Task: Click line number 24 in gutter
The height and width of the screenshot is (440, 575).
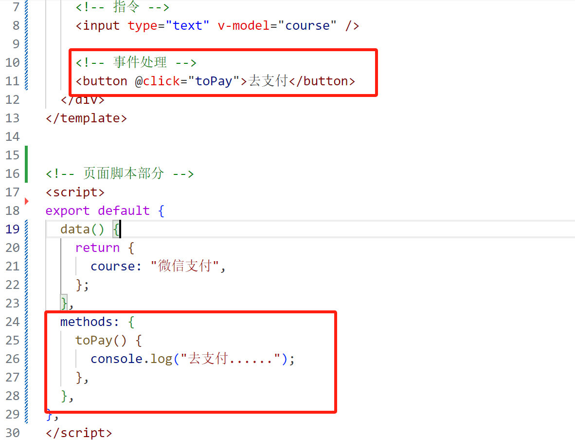Action: tap(13, 322)
